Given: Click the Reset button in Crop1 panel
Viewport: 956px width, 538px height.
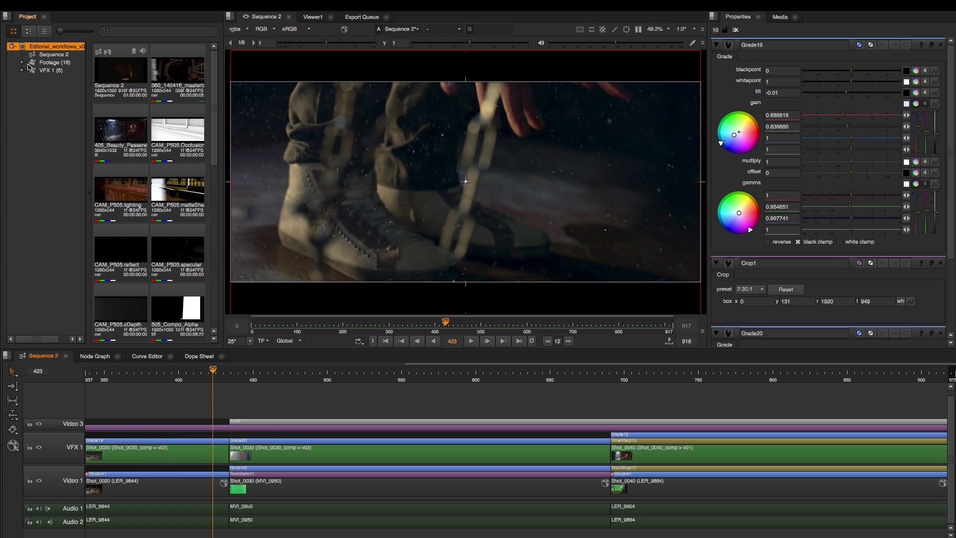Looking at the screenshot, I should (x=786, y=289).
